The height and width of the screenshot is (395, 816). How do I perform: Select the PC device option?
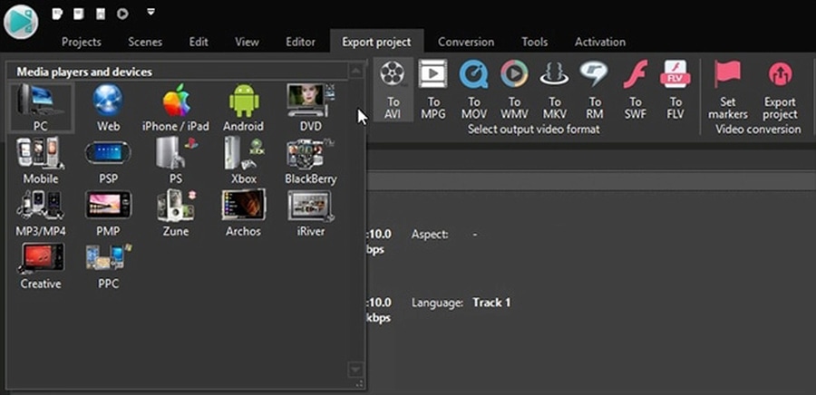(x=41, y=108)
